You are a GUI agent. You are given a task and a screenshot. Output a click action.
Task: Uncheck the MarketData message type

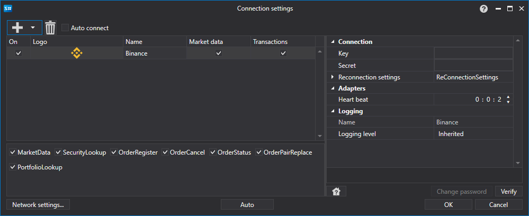point(13,152)
